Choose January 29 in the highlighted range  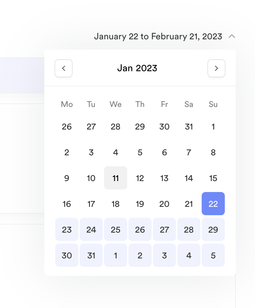213,229
